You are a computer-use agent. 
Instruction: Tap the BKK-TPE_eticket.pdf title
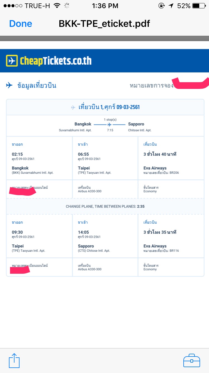(x=104, y=23)
